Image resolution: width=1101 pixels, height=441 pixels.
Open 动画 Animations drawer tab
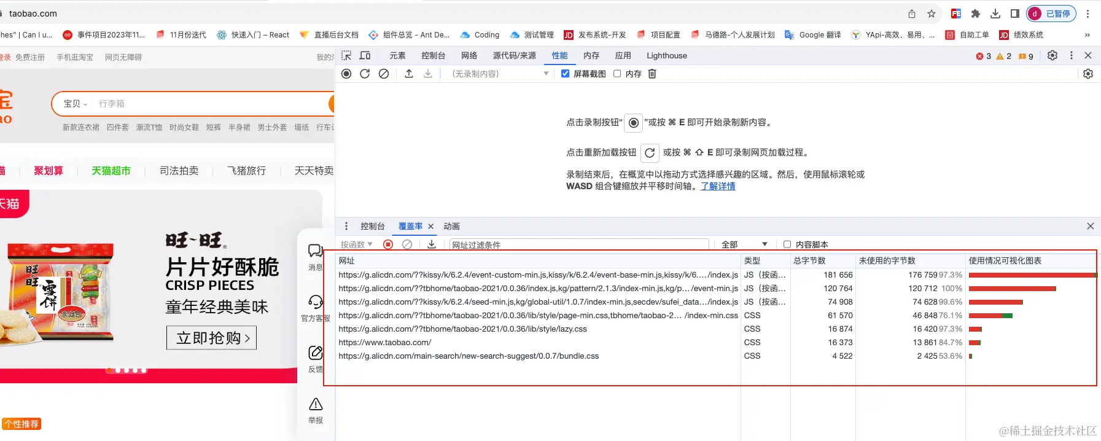[x=452, y=226]
